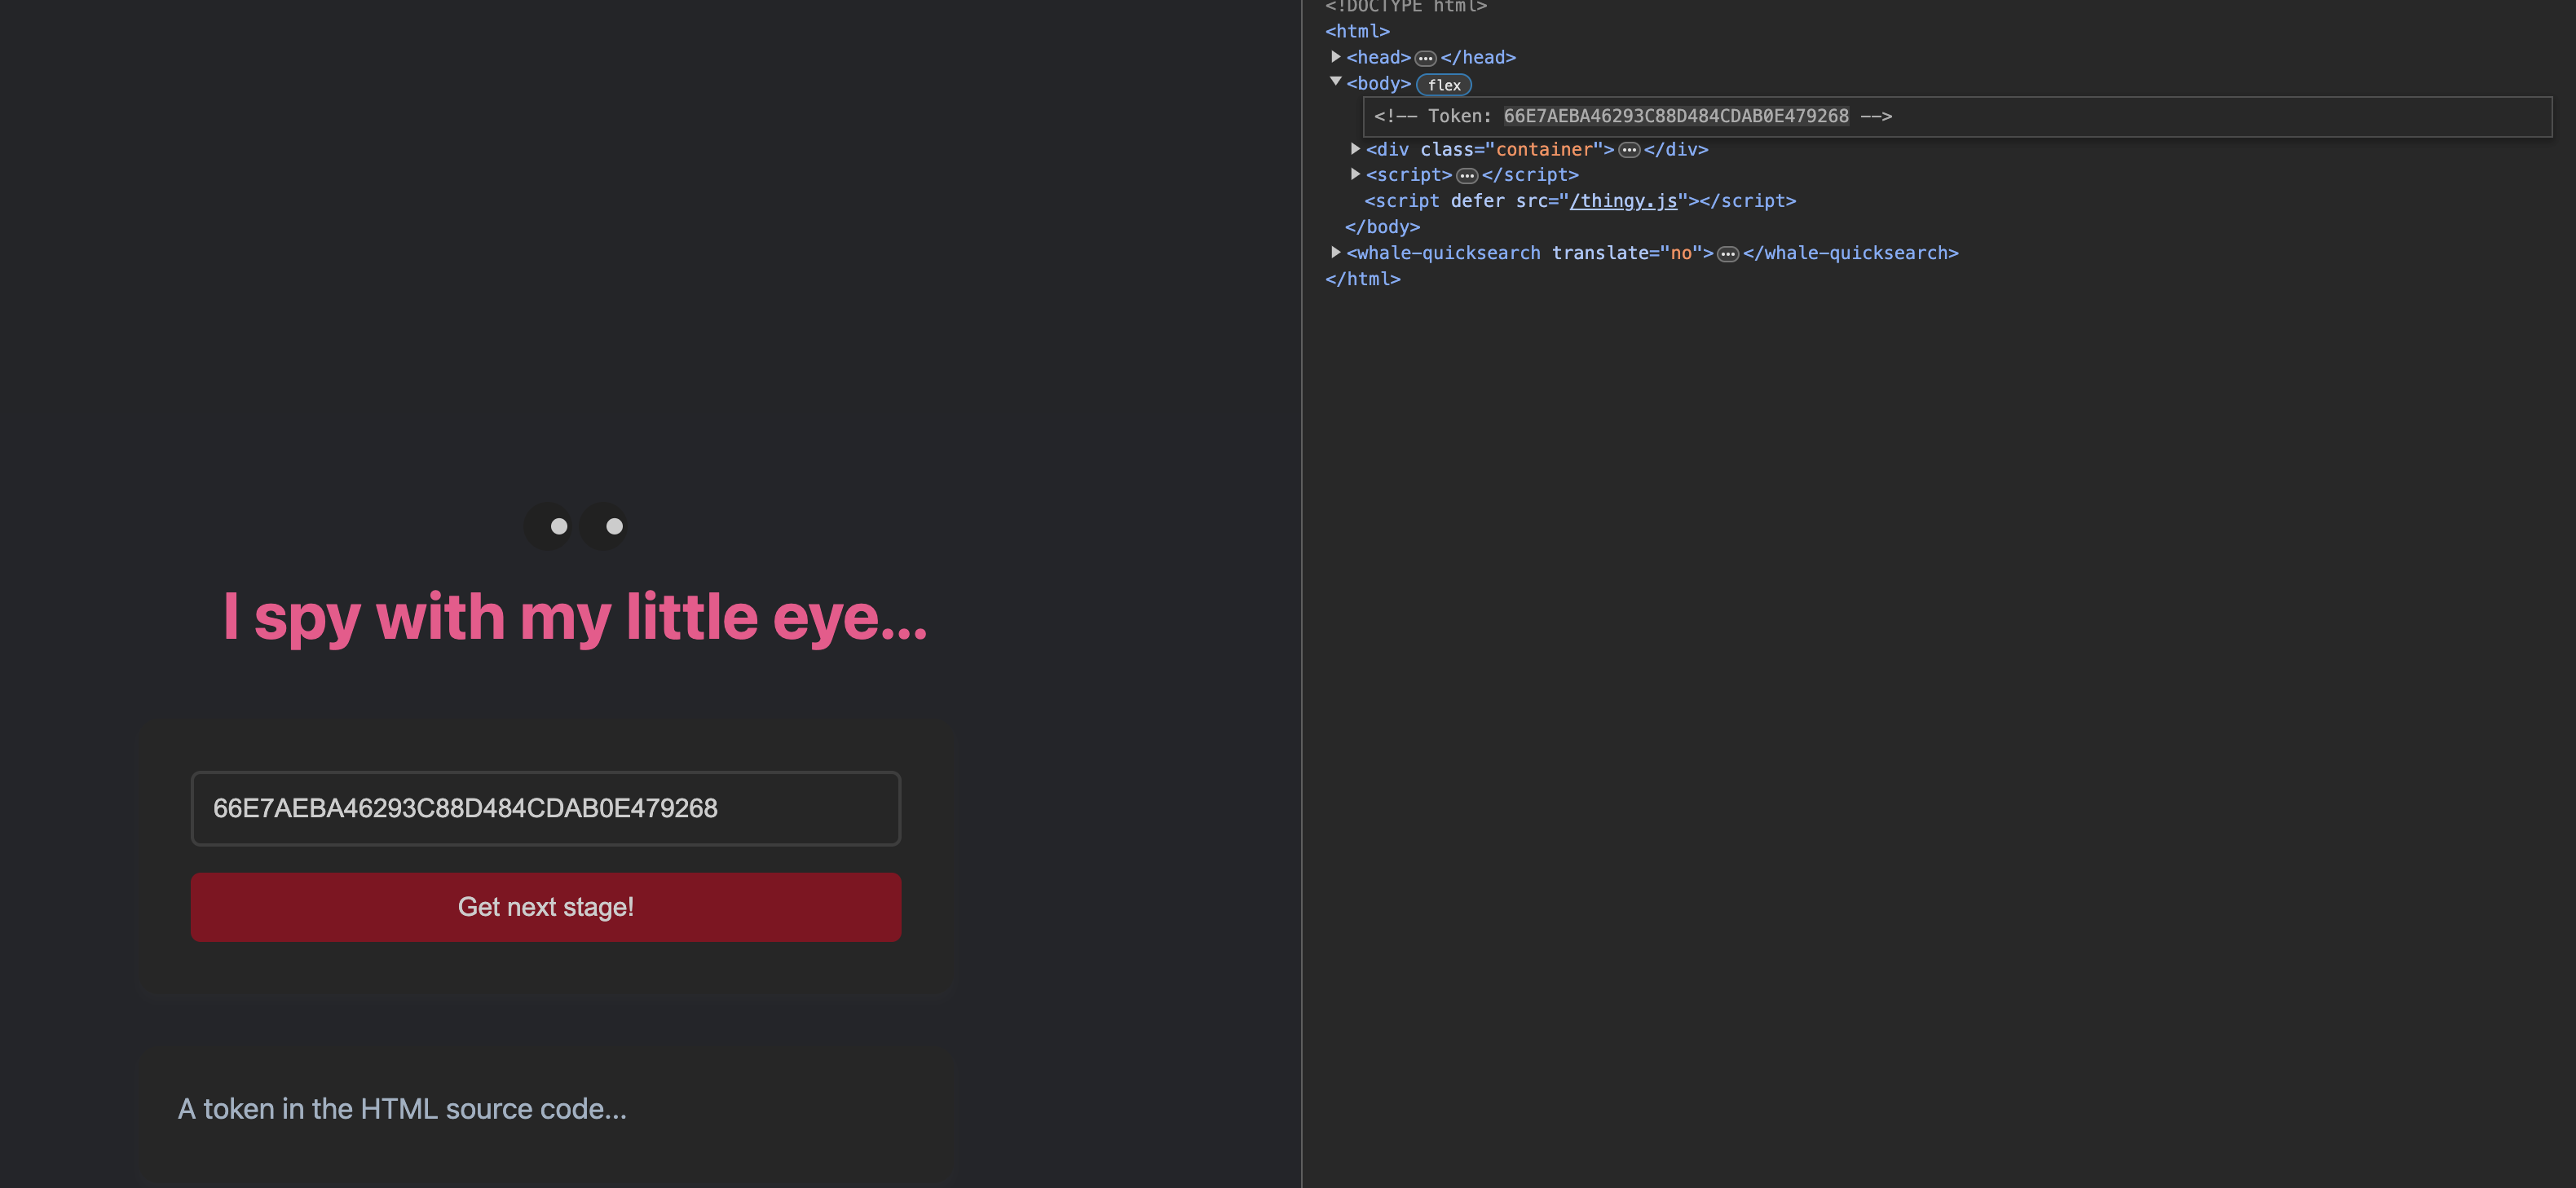Expand the whale-quicksearch element arrow
This screenshot has height=1188, width=2576.
[1335, 253]
